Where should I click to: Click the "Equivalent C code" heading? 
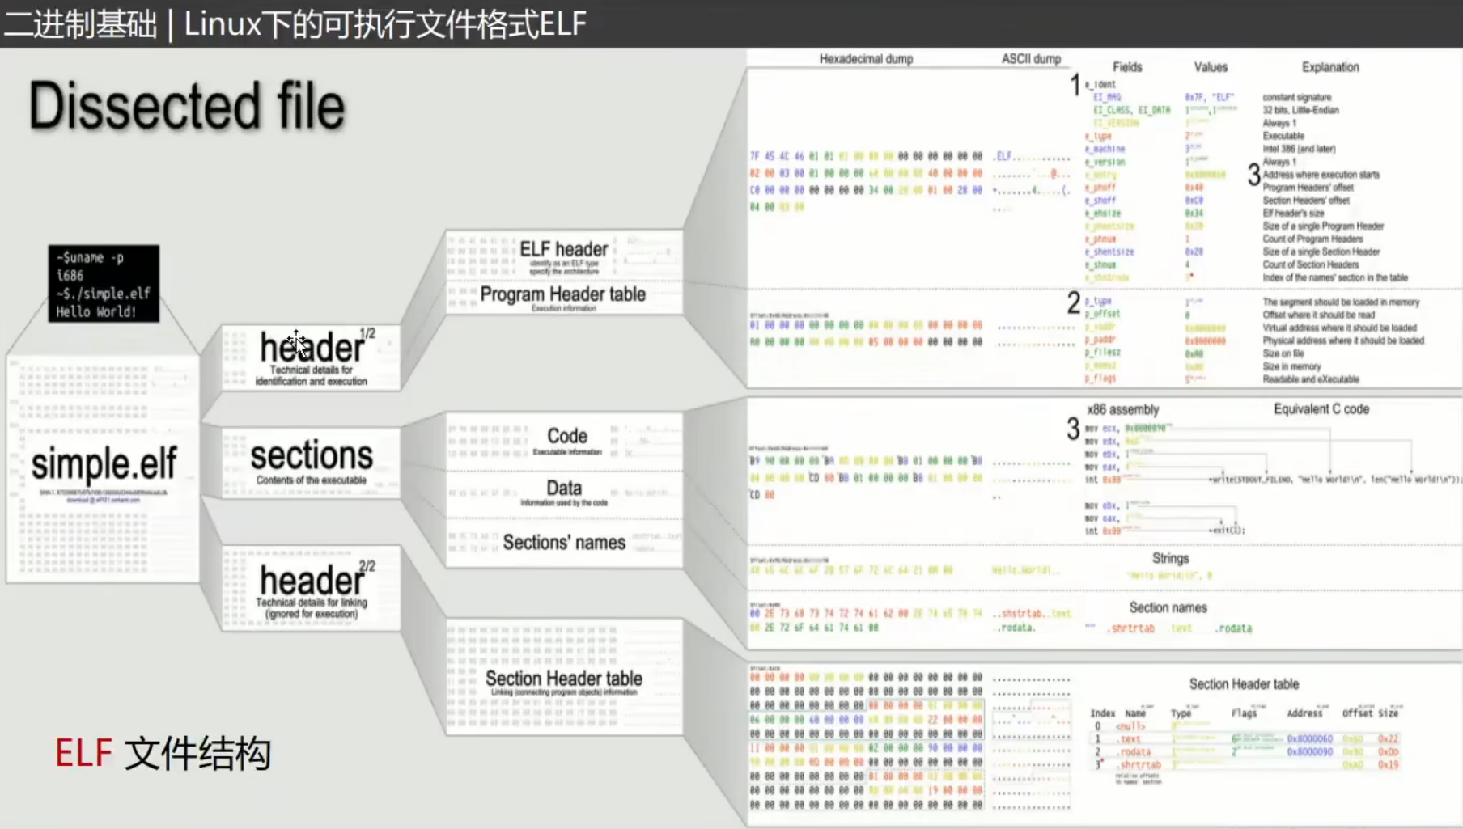[1321, 409]
